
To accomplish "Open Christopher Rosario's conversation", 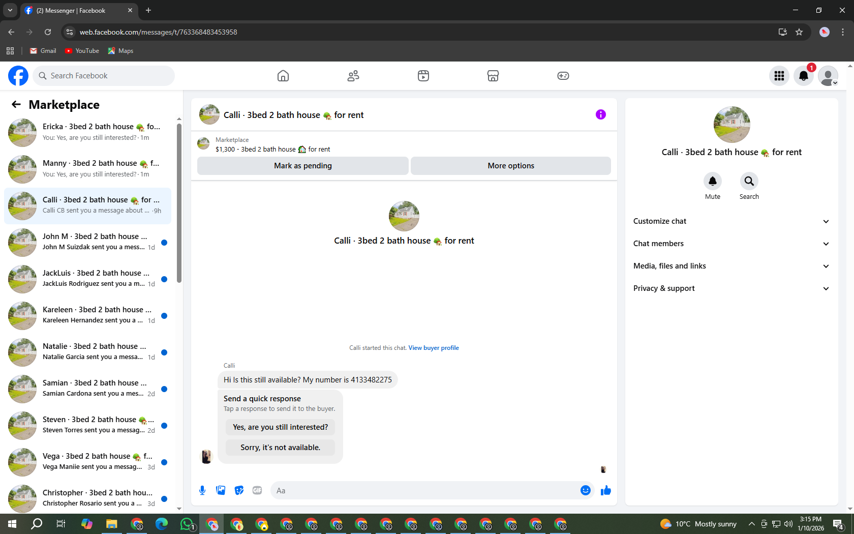I will point(88,498).
